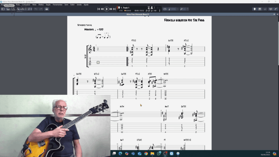The image size is (279, 157).
Task: Click the rewind one bar button
Action: (102, 9)
